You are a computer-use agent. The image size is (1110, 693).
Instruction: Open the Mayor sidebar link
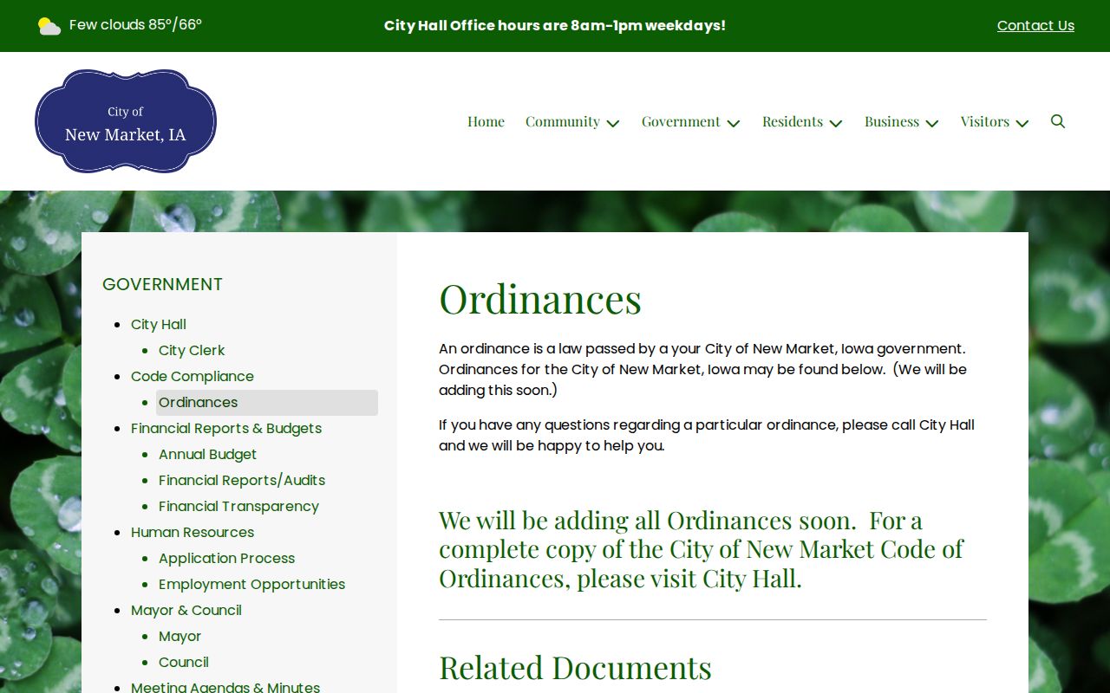(x=180, y=636)
